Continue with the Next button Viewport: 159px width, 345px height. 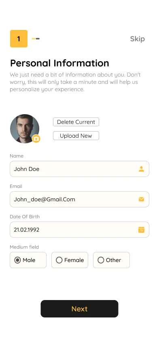point(79,309)
